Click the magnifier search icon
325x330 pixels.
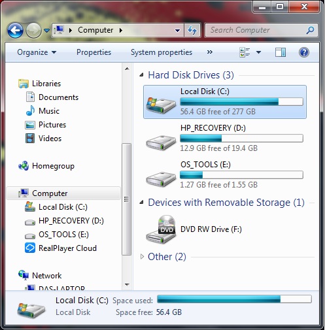[x=310, y=30]
